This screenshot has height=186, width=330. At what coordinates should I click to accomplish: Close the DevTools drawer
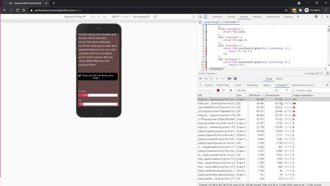[x=327, y=85]
